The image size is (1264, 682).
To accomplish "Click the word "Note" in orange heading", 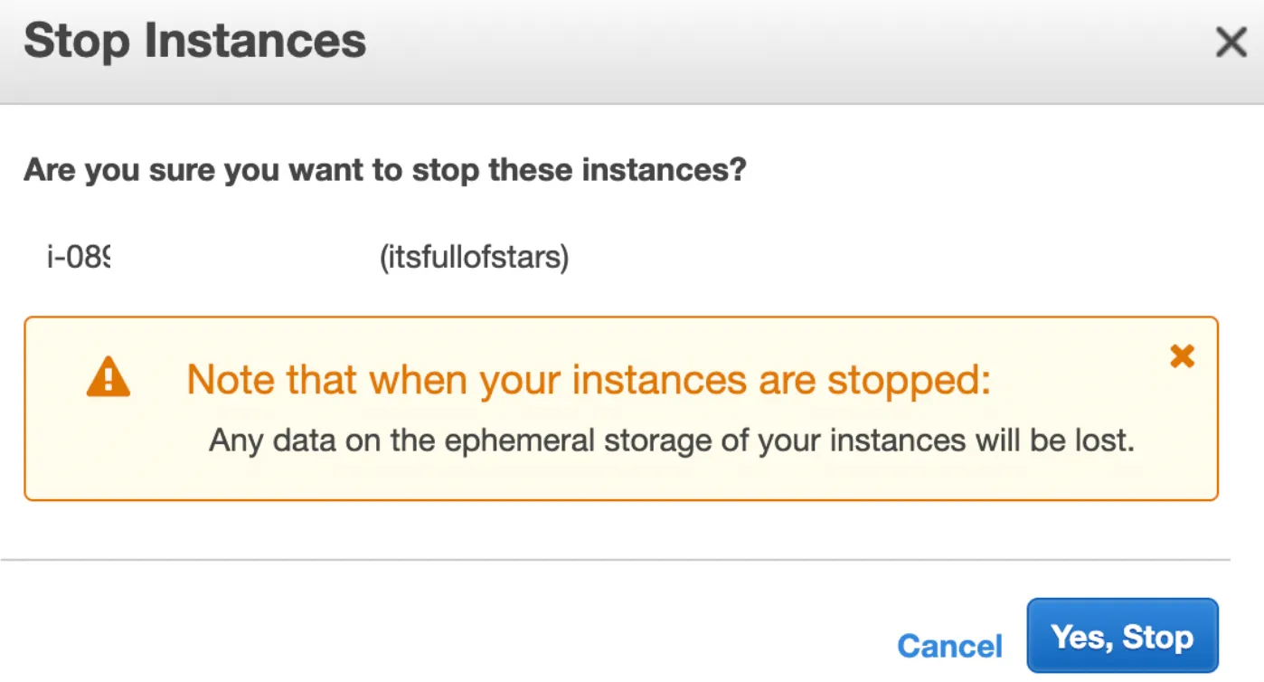I will click(230, 380).
